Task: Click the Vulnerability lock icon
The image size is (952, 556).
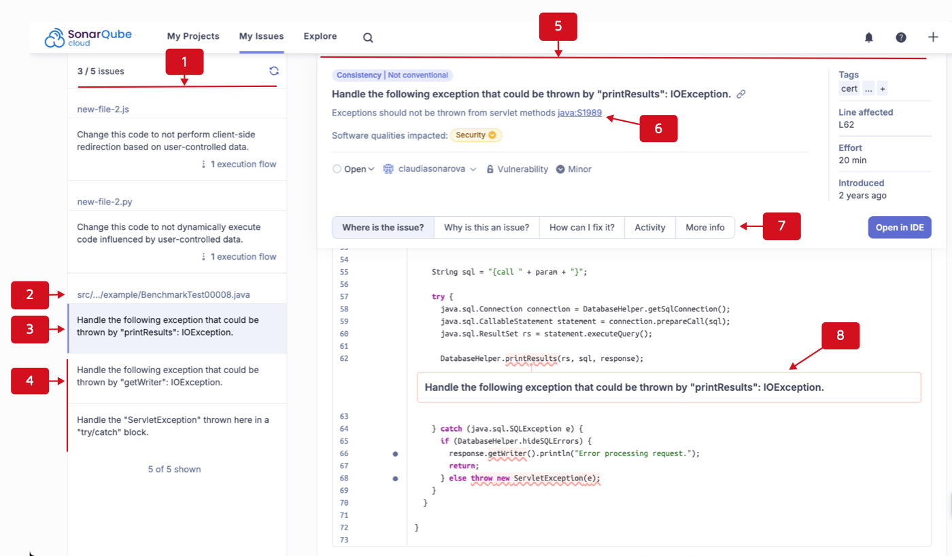Action: coord(491,169)
